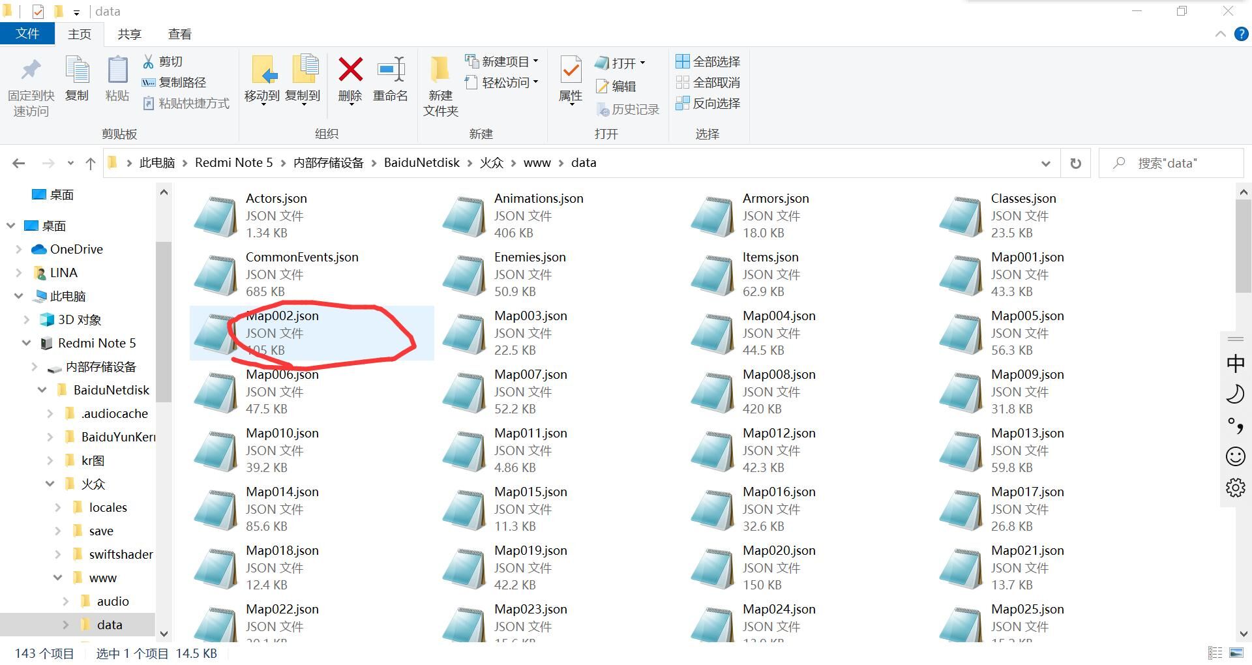Open the 共享 (Share) ribbon tab
The width and height of the screenshot is (1252, 665).
pyautogui.click(x=129, y=35)
